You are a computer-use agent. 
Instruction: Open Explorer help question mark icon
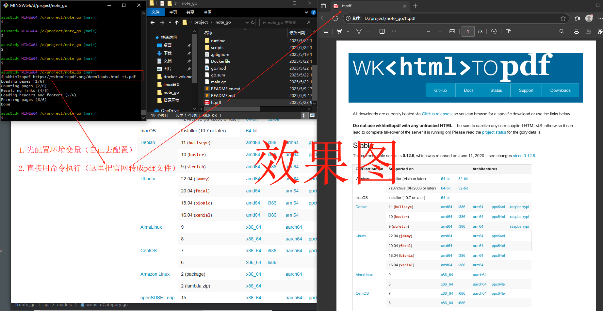coord(314,12)
